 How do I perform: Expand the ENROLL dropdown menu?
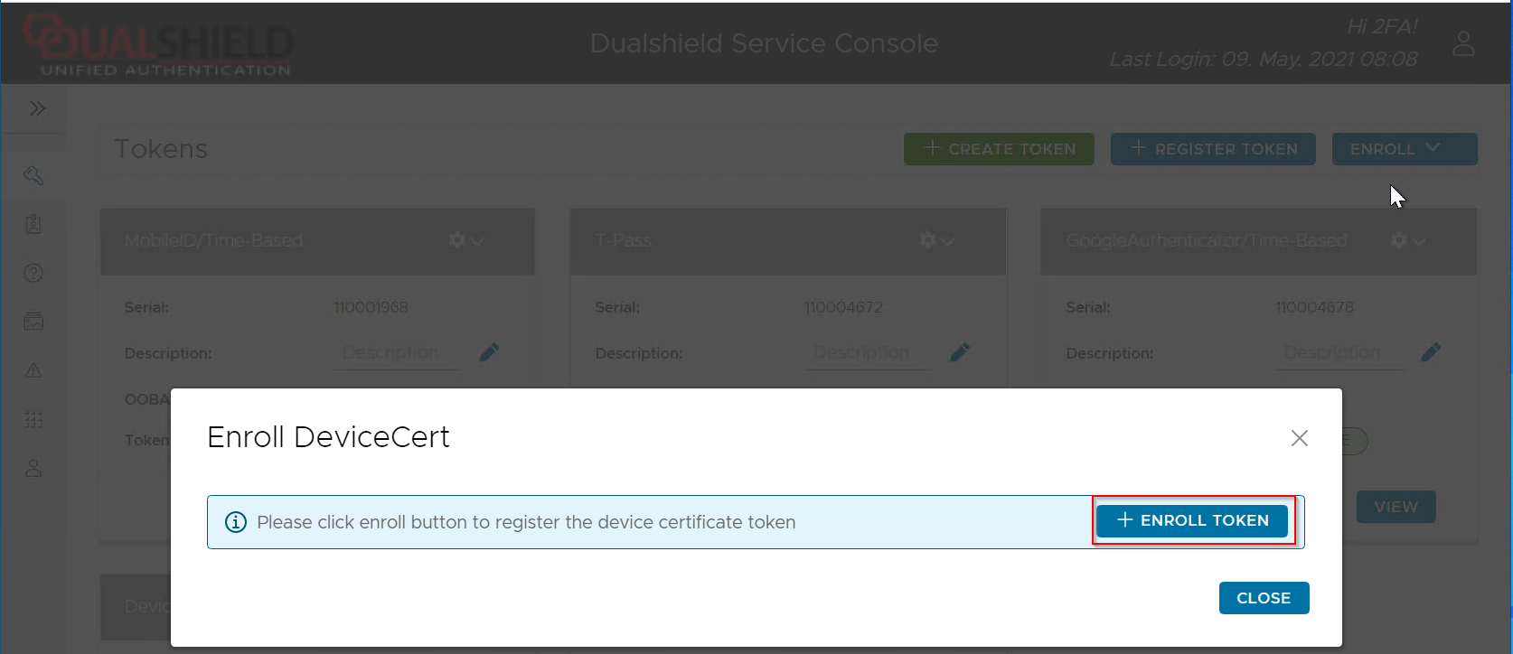pos(1404,149)
